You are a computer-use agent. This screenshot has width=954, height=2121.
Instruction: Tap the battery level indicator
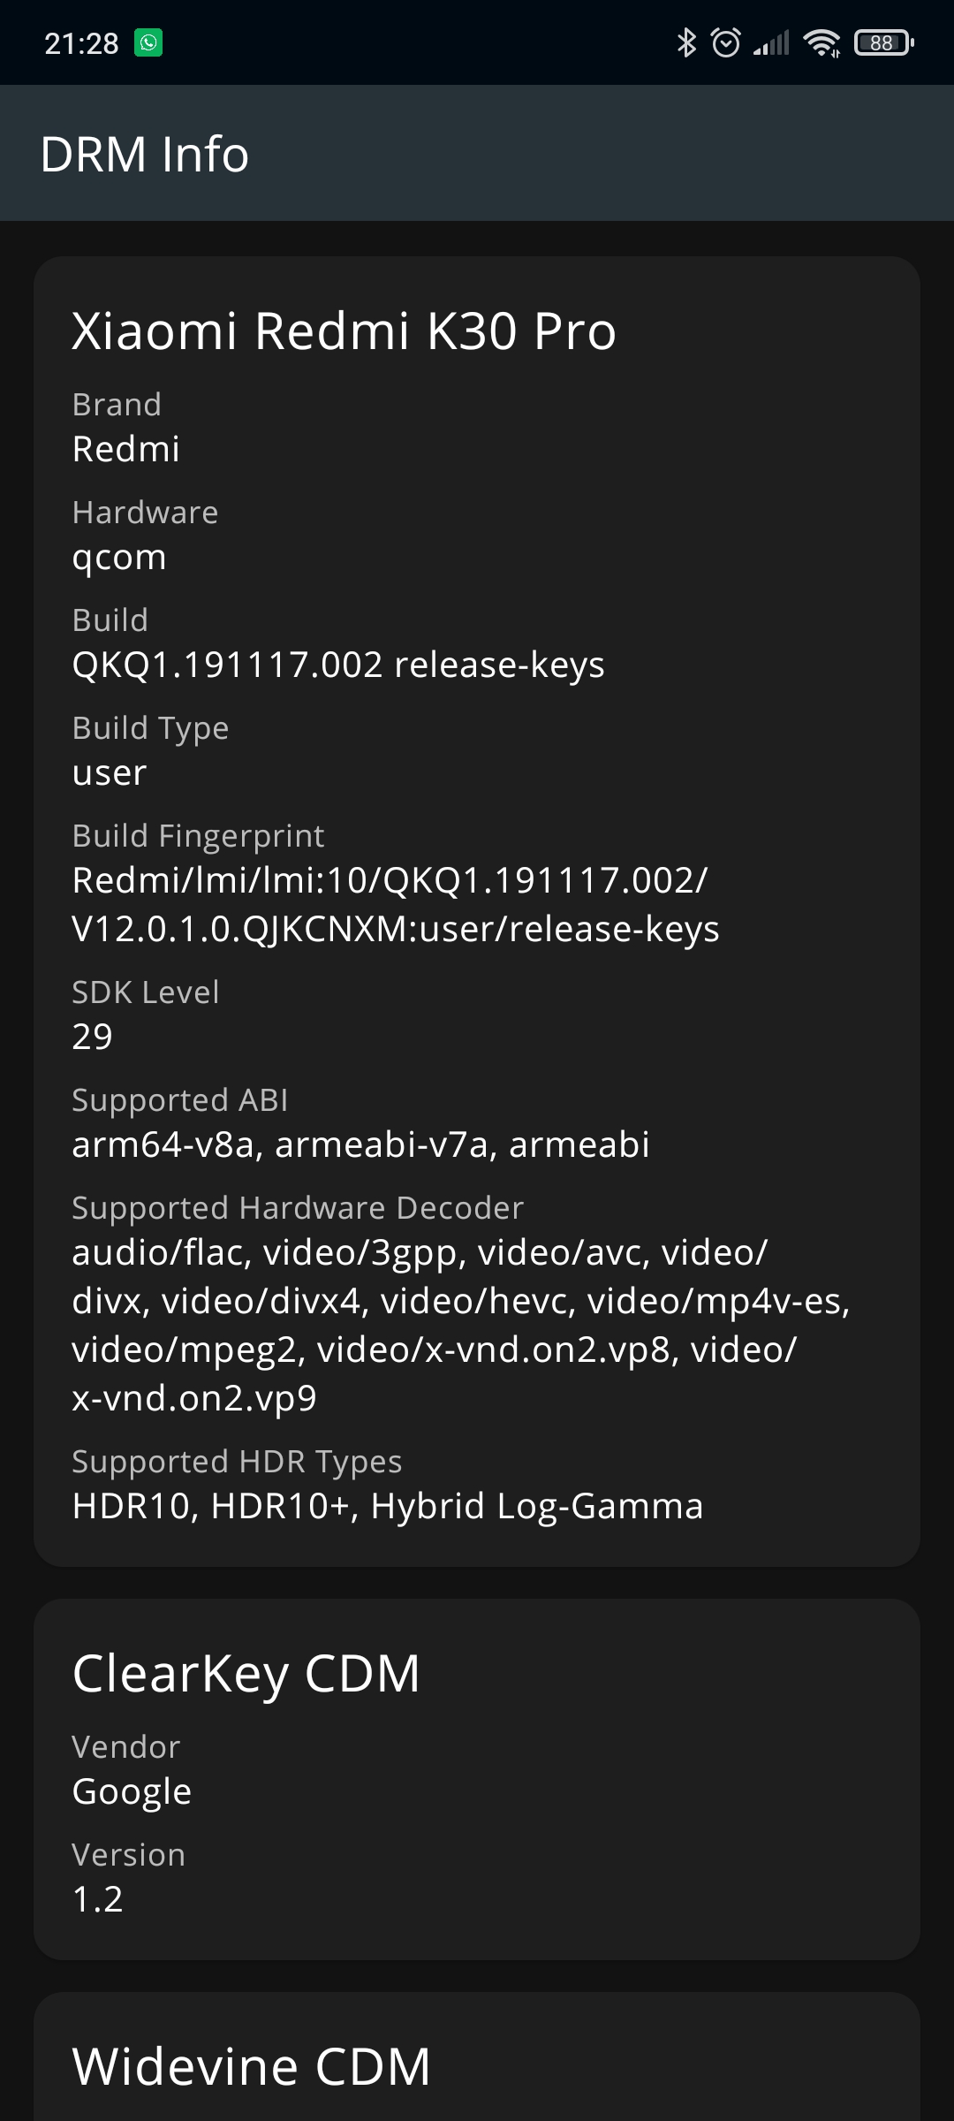pos(883,42)
